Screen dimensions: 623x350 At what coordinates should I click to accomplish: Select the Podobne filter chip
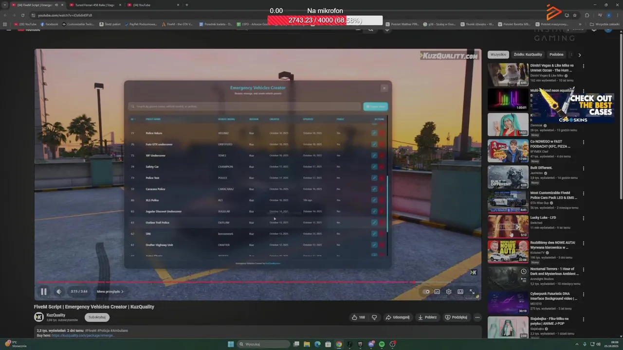coord(556,55)
